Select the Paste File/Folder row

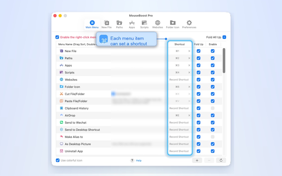pyautogui.click(x=139, y=101)
